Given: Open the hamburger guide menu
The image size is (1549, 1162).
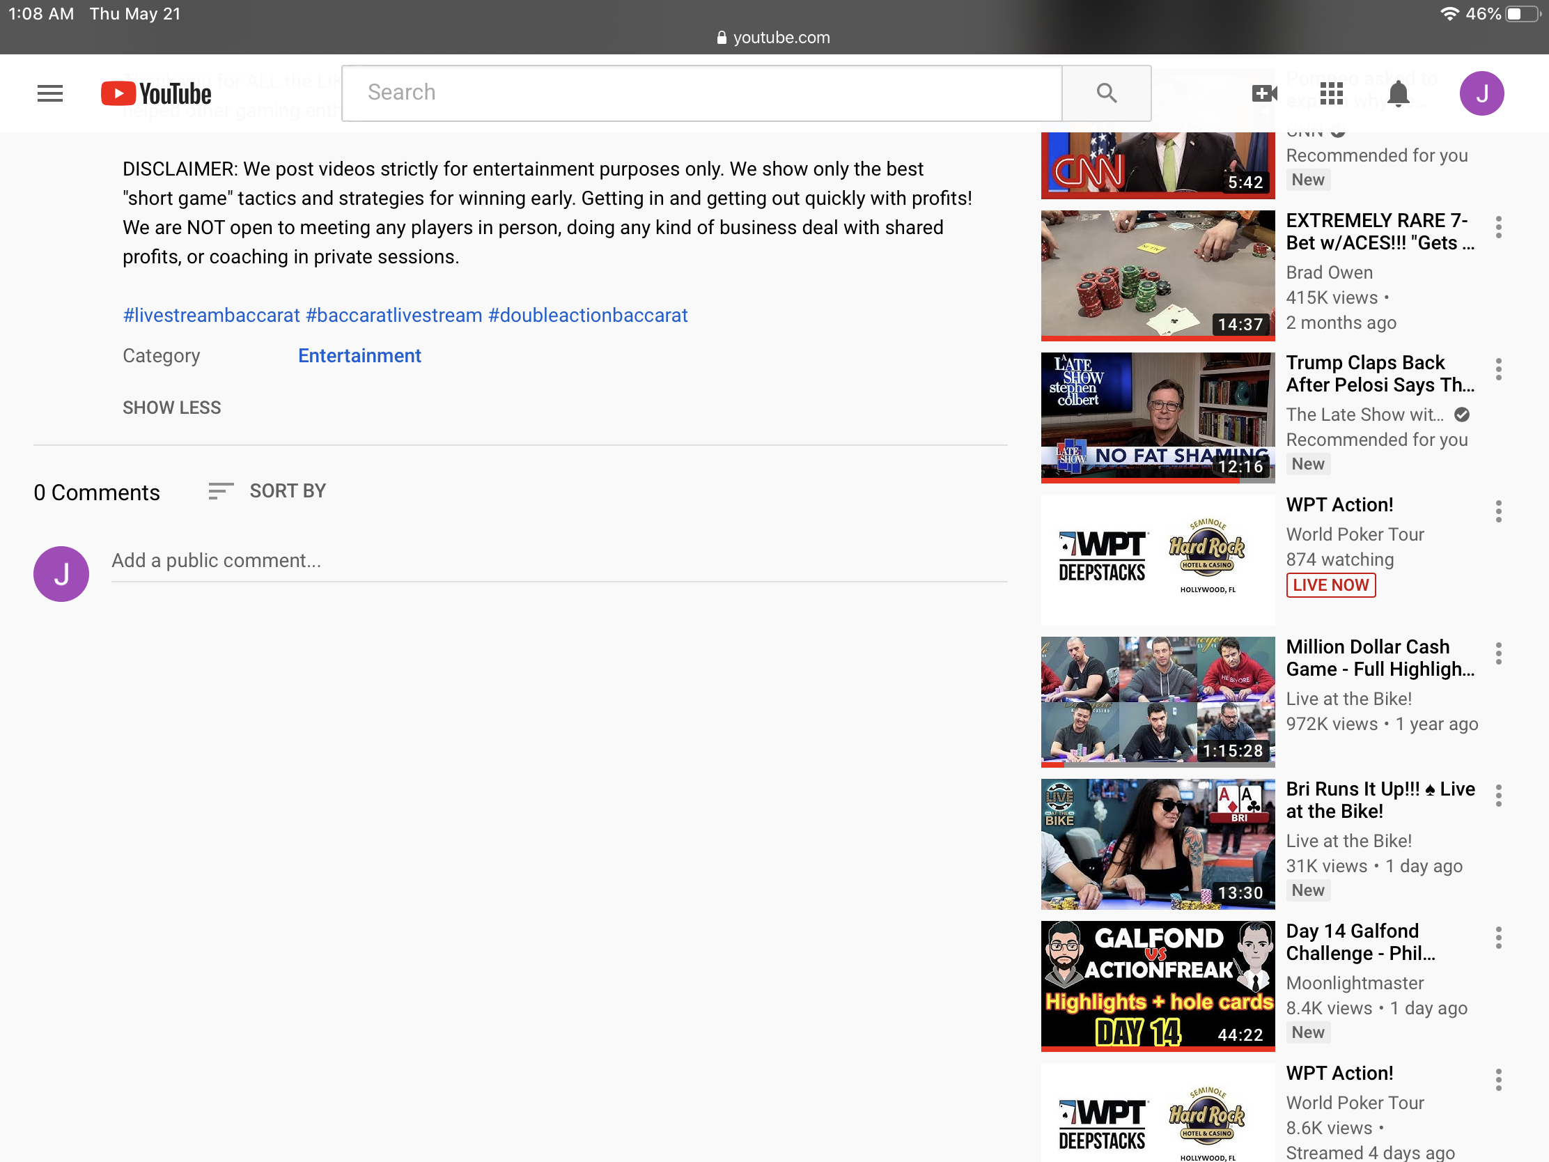Looking at the screenshot, I should pos(49,93).
